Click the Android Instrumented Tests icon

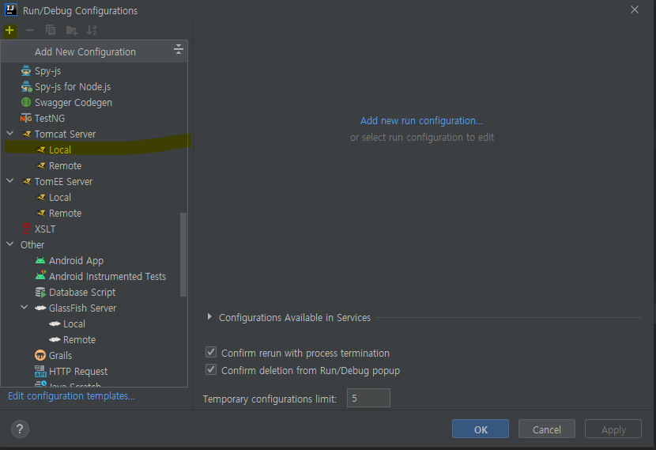click(40, 276)
